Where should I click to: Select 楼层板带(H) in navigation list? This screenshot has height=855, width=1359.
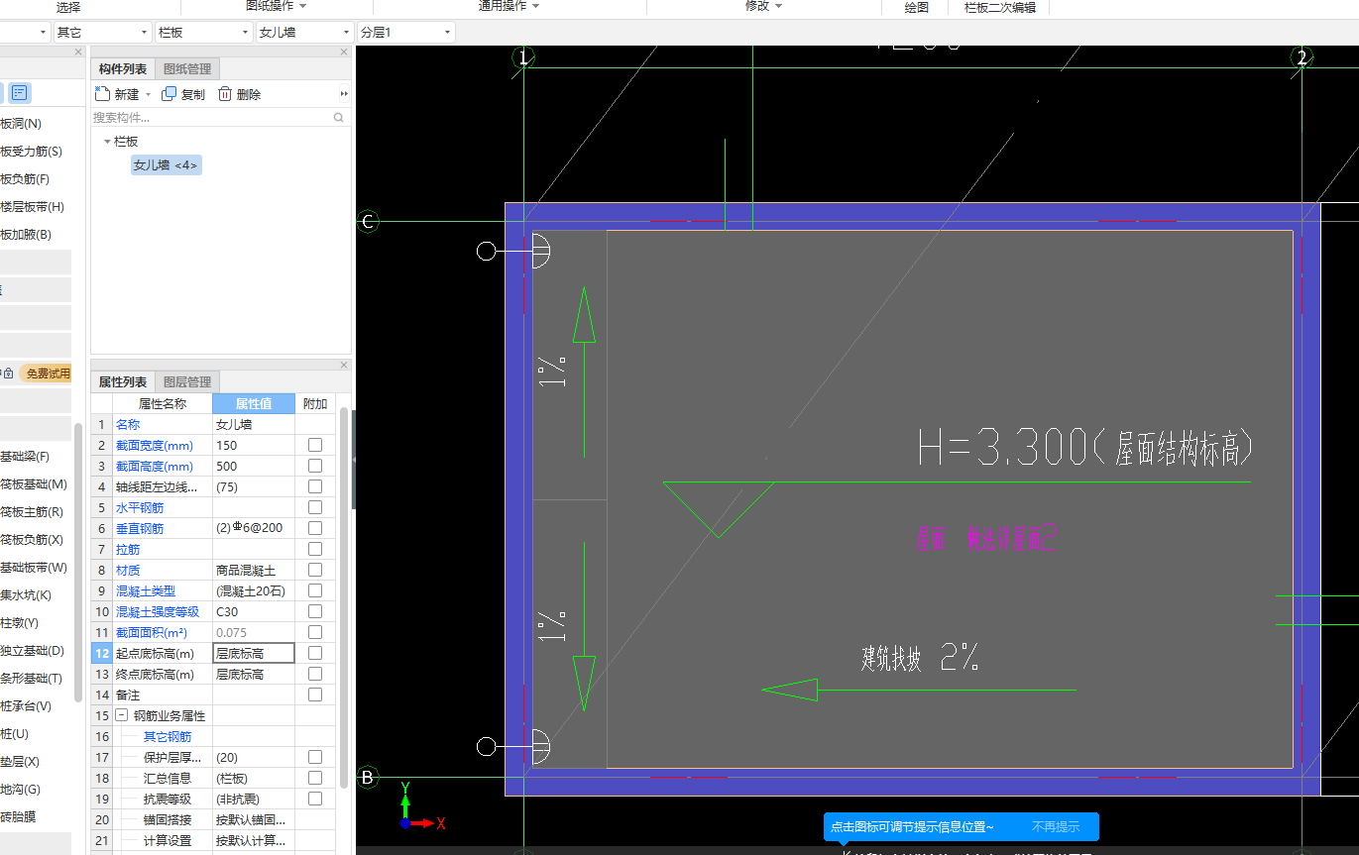32,207
